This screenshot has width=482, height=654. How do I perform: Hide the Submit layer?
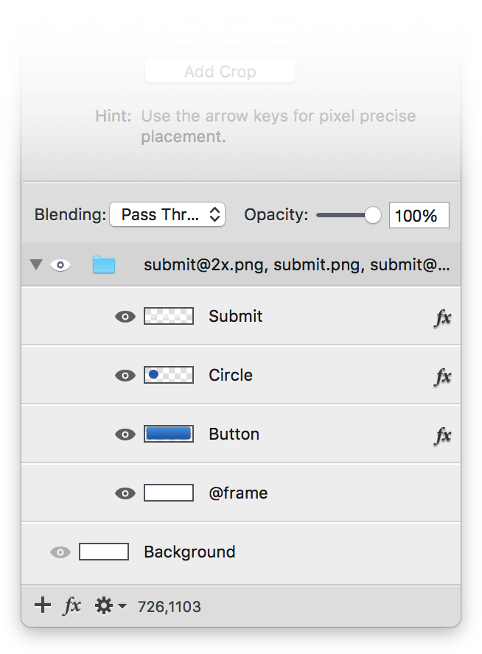pyautogui.click(x=125, y=317)
